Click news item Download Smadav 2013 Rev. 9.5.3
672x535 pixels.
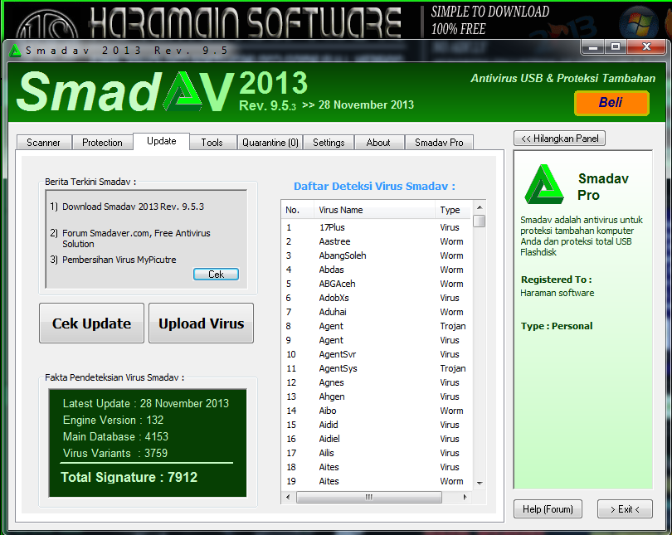tap(133, 207)
